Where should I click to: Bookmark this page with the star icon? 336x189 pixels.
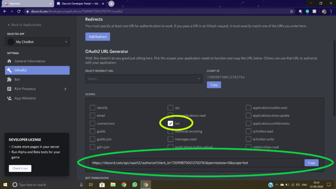point(291,11)
